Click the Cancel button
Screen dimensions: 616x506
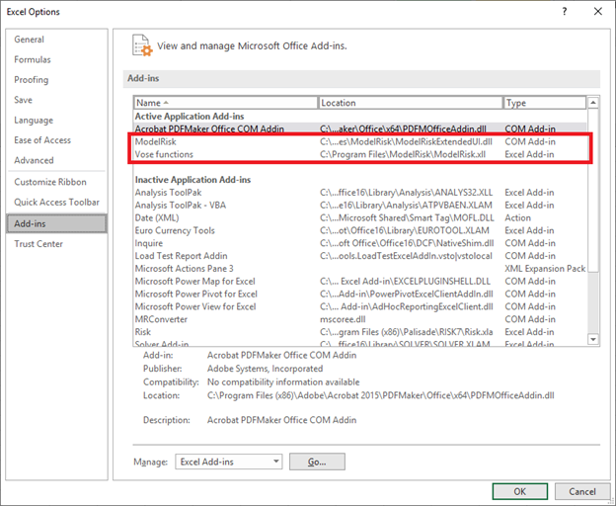582,491
